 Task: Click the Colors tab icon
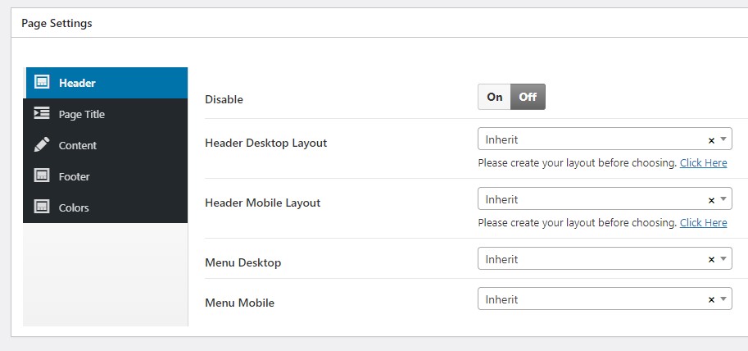(x=41, y=207)
